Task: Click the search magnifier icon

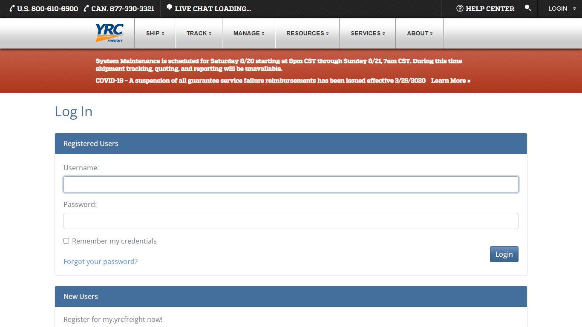Action: [x=528, y=8]
